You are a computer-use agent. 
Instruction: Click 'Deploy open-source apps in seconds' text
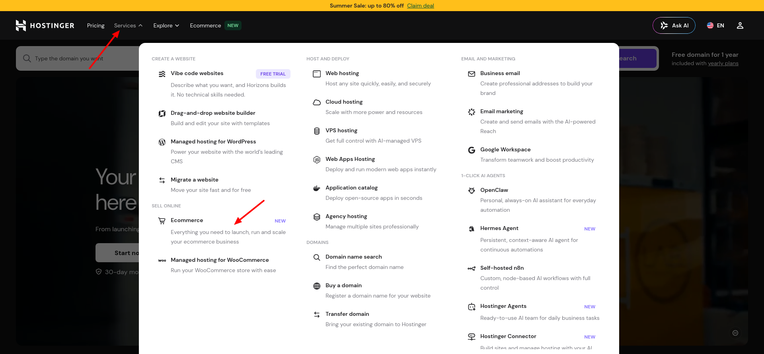click(x=374, y=198)
